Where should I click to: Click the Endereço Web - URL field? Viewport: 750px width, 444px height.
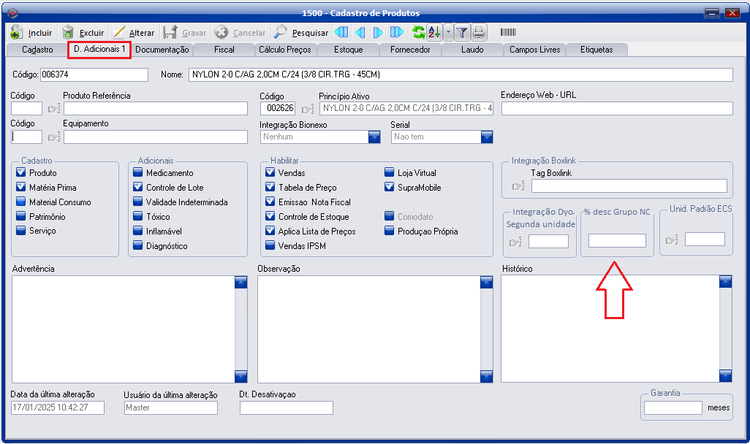click(x=616, y=109)
